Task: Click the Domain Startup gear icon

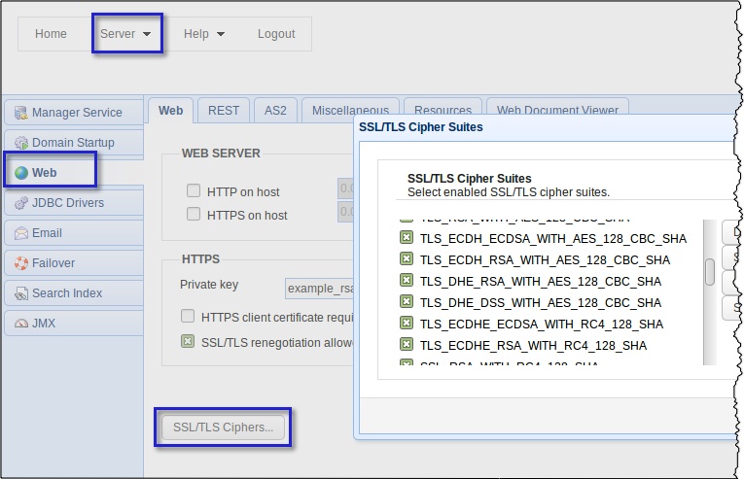Action: pos(20,143)
